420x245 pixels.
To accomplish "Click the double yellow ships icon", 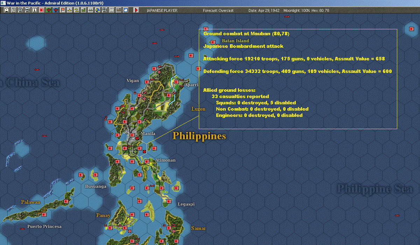I will [x=77, y=10].
